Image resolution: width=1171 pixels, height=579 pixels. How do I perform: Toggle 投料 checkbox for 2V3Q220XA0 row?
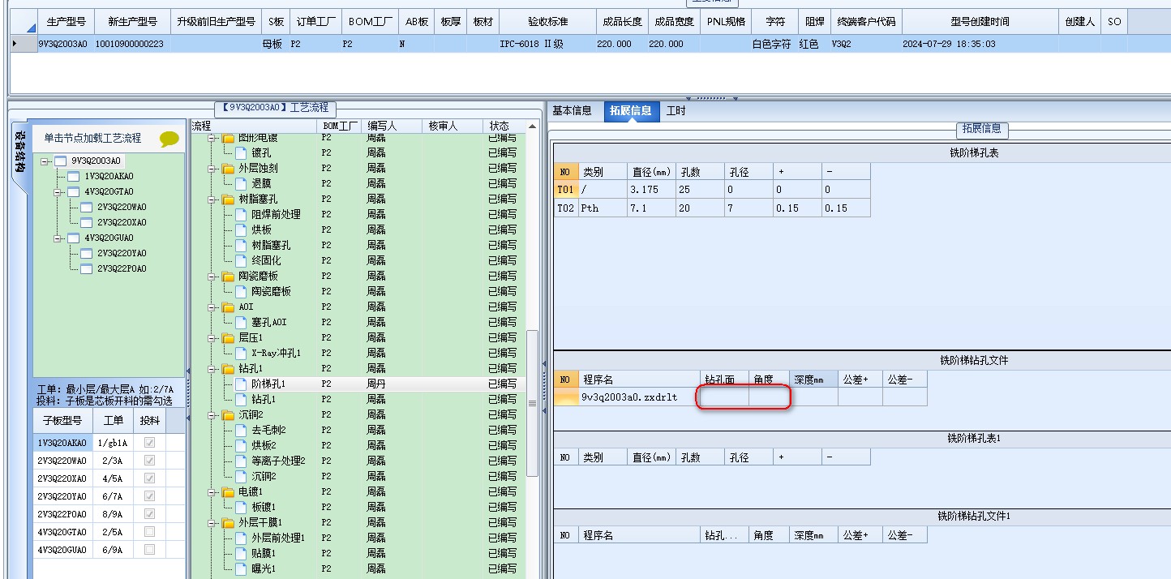pos(149,478)
